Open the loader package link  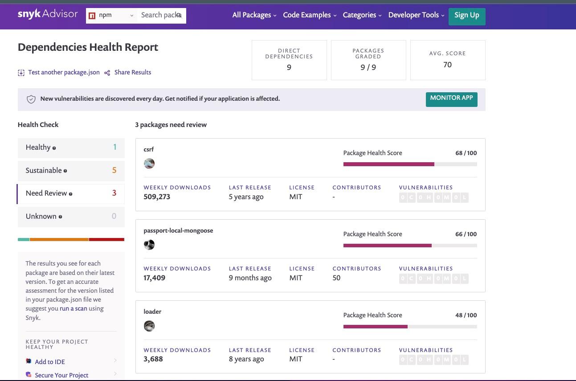[152, 311]
